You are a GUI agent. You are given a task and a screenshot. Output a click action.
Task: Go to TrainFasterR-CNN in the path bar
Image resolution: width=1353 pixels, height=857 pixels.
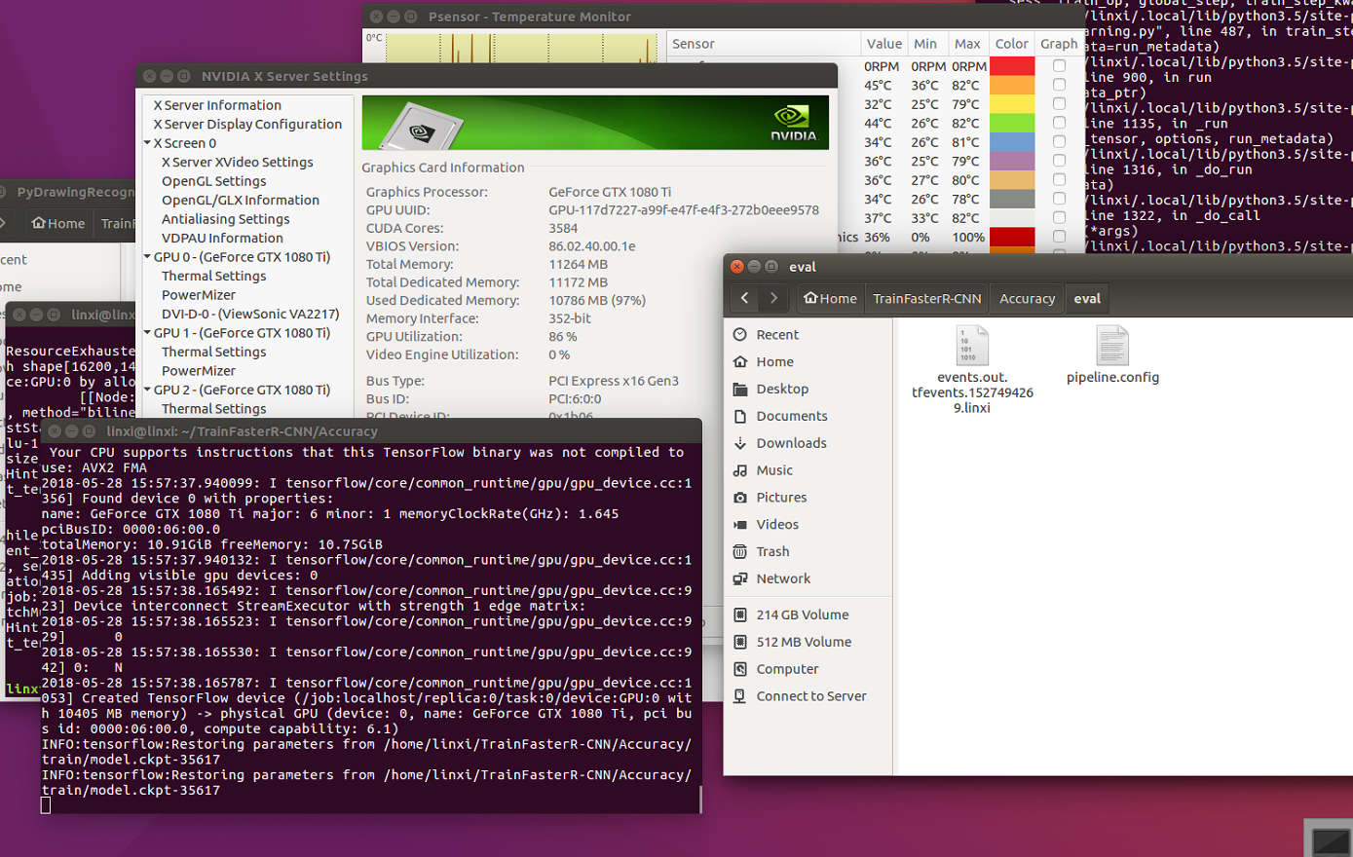click(926, 298)
